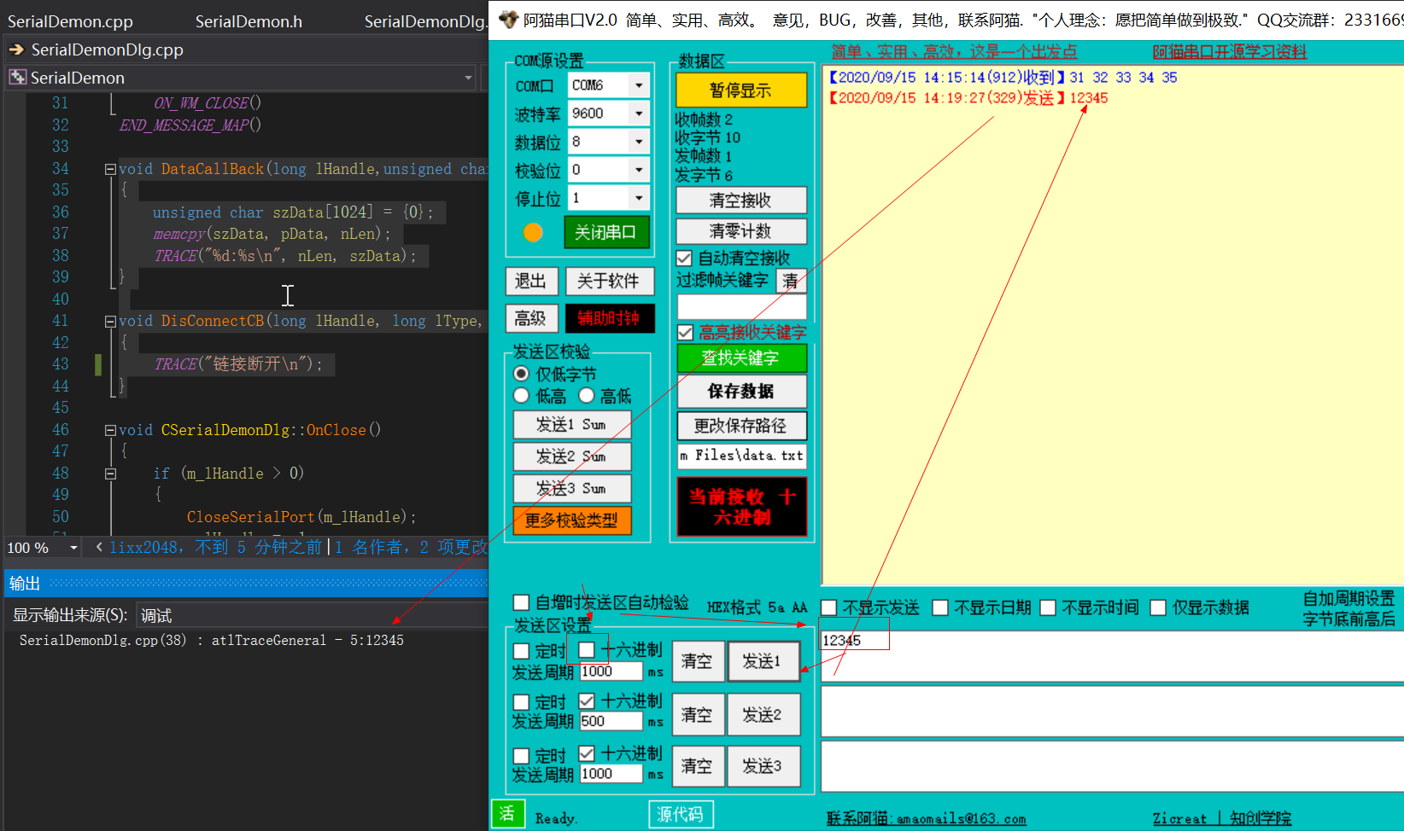The image size is (1404, 831).
Task: Click the 源代码 source code button
Action: click(681, 815)
